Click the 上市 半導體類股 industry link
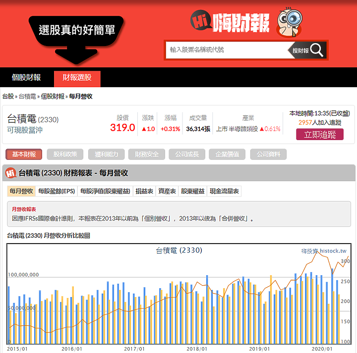 coord(237,129)
